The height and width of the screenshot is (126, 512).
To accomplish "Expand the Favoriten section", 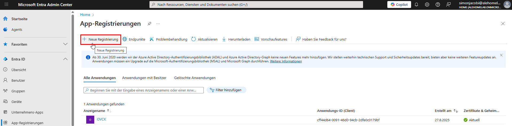I will [65, 44].
